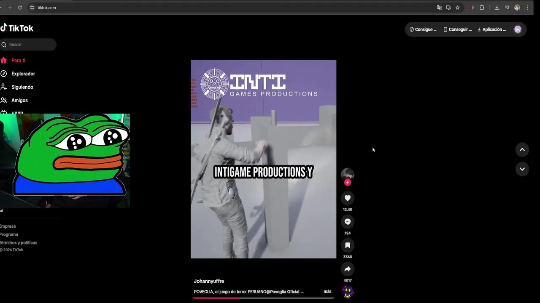
Task: Go to previous video with up chevron
Action: click(x=522, y=149)
